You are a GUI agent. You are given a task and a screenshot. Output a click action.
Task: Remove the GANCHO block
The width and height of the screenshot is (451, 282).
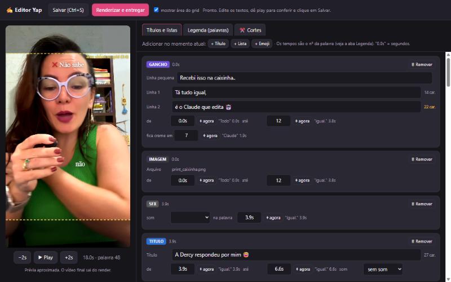pos(422,64)
